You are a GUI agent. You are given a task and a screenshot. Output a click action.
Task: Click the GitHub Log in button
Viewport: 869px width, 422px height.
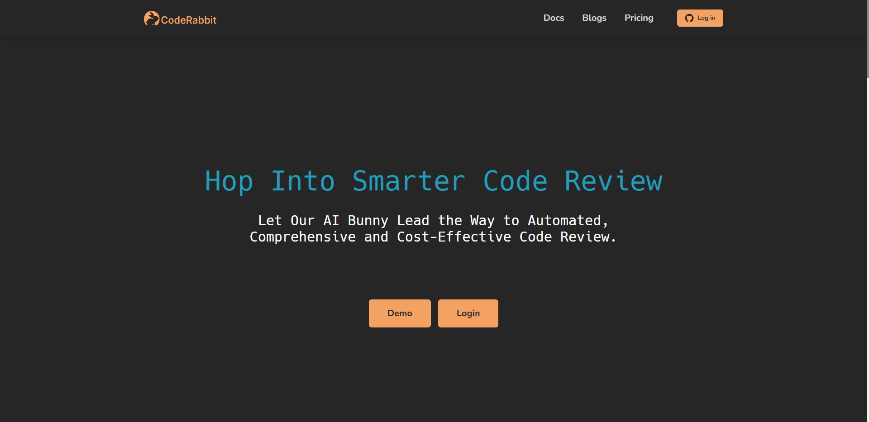pos(700,18)
